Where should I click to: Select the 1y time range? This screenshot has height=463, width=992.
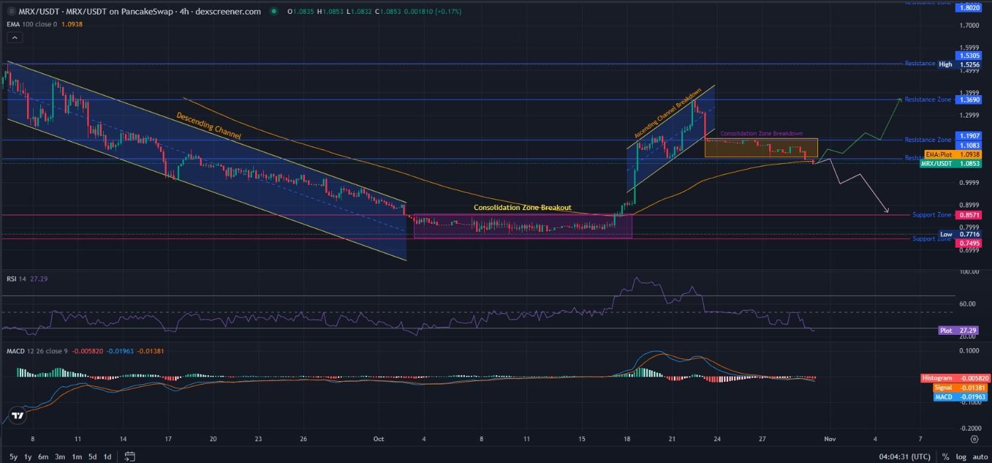click(x=28, y=456)
